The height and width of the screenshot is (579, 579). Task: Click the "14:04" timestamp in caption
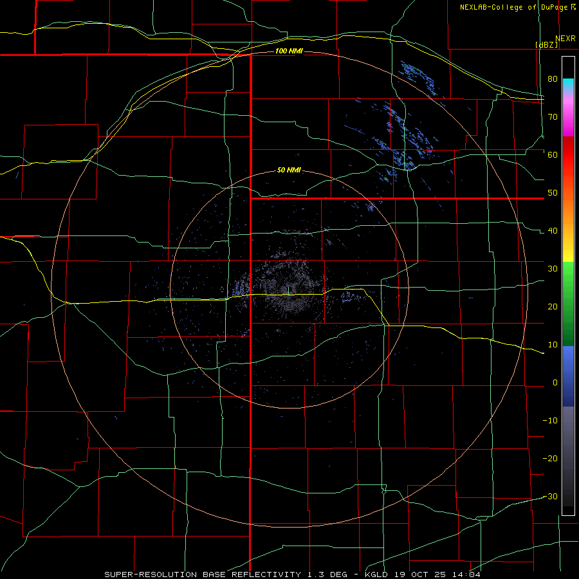(466, 574)
